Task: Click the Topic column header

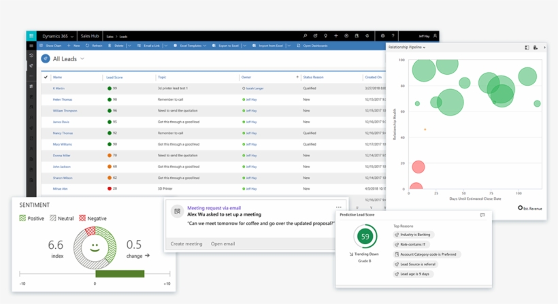Action: click(162, 77)
